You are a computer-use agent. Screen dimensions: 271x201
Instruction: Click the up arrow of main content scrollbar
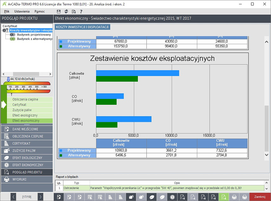(267, 42)
